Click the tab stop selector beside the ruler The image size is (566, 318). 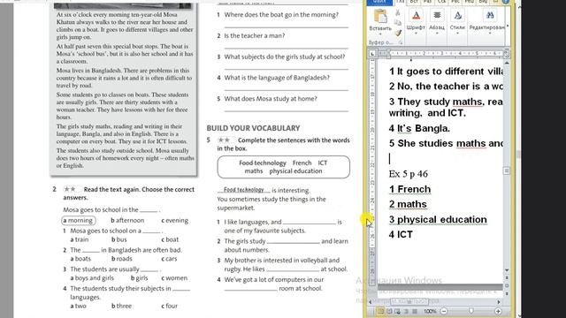[x=372, y=54]
